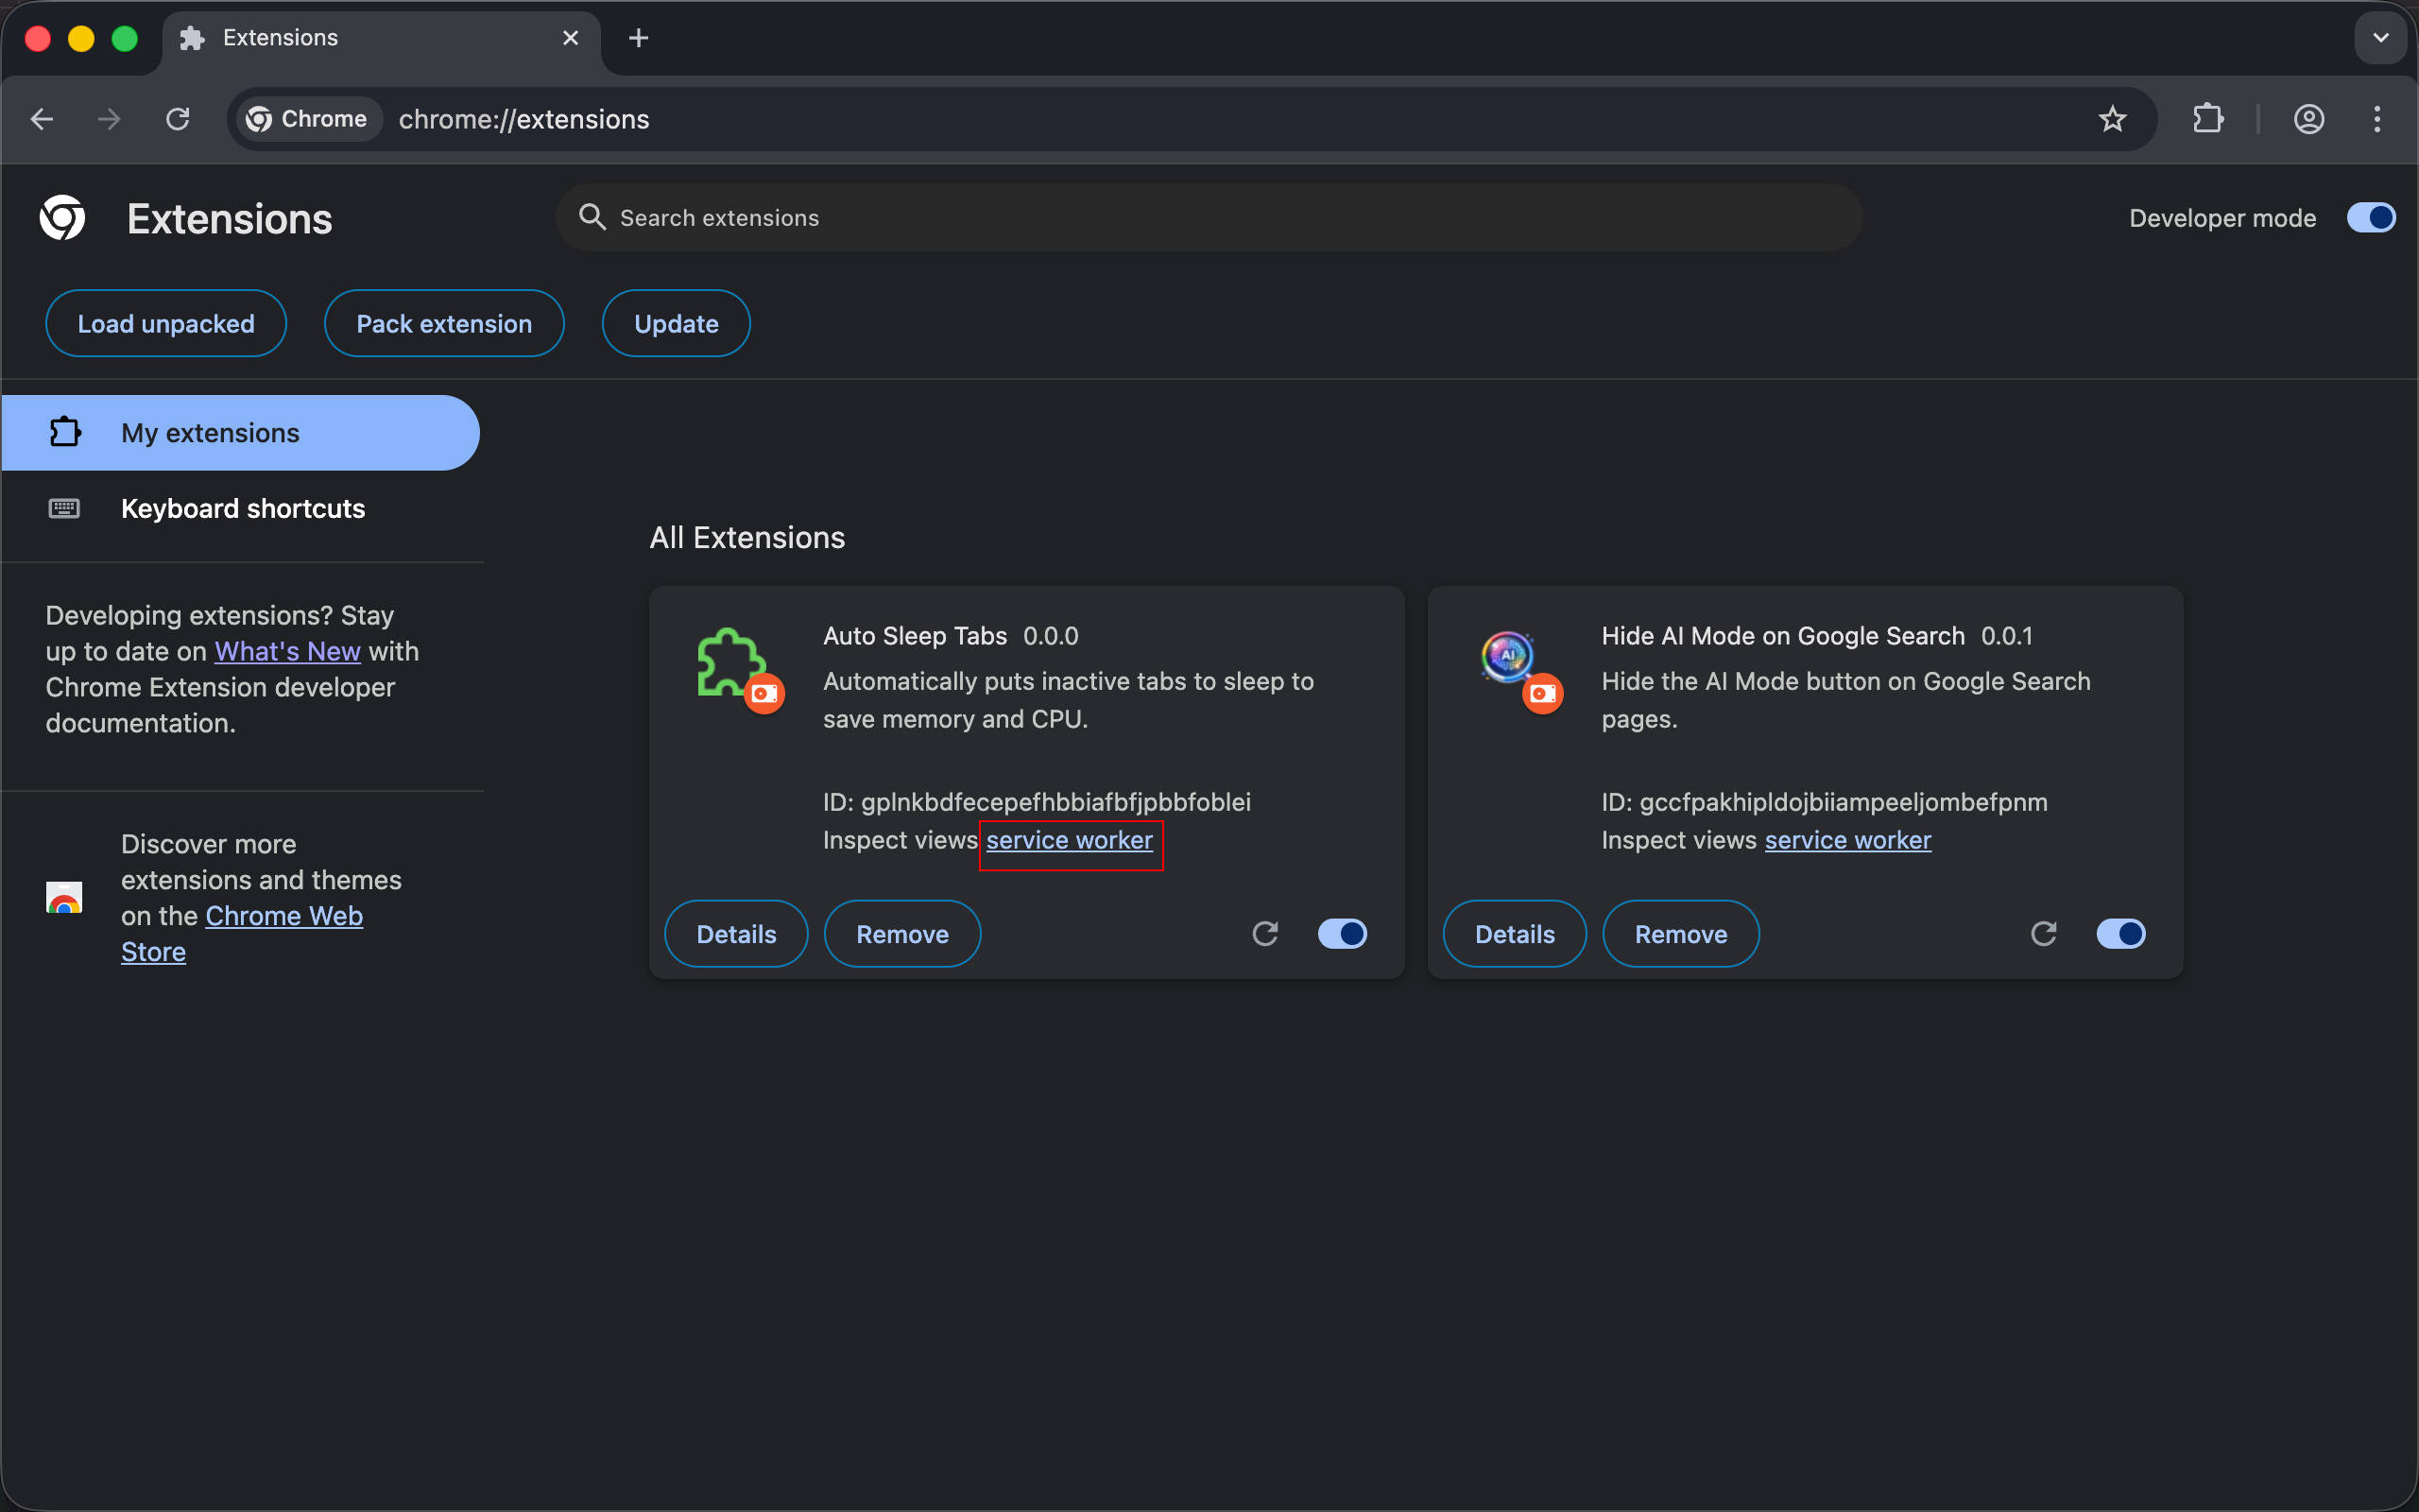
Task: Reload the Auto Sleep Tabs extension
Action: pos(1265,933)
